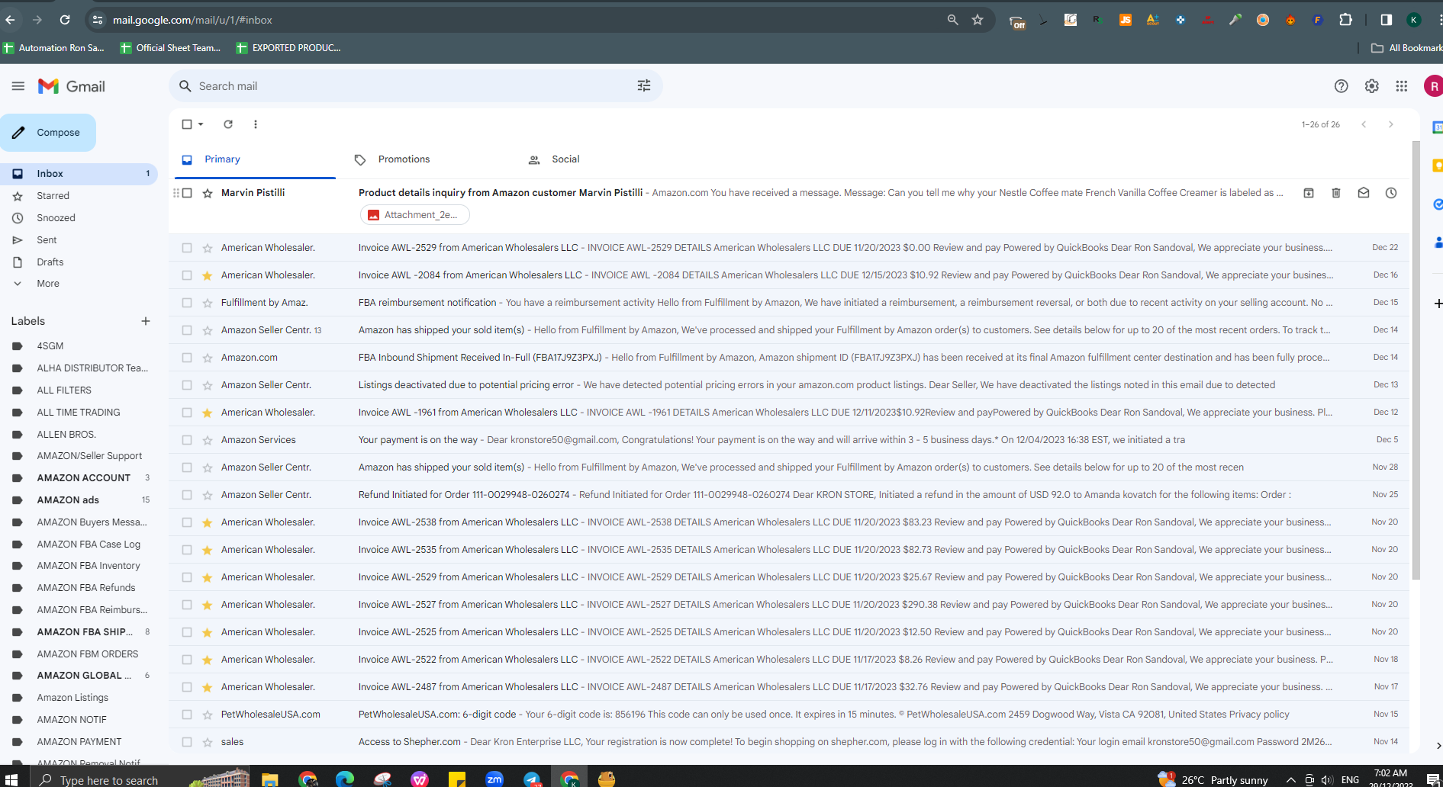1443x787 pixels.
Task: Open search options filter icon
Action: click(644, 86)
